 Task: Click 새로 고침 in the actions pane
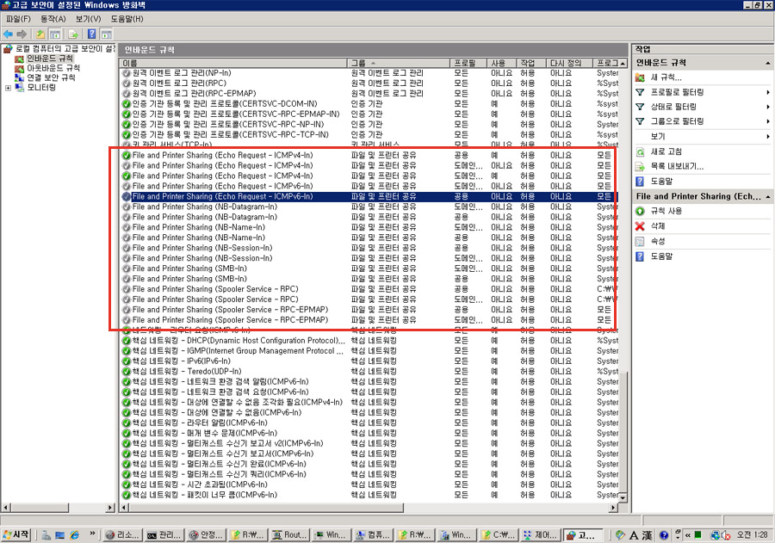(x=666, y=151)
